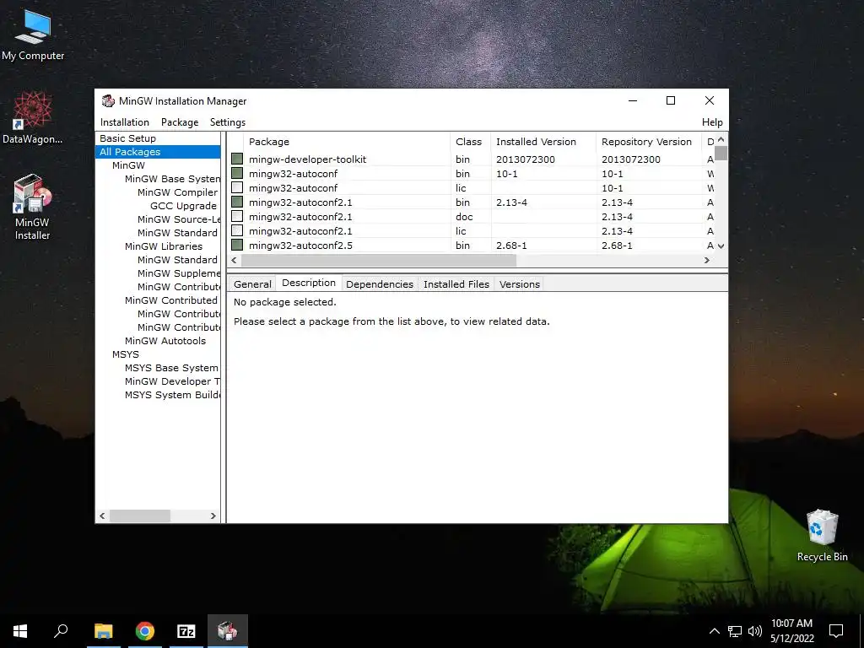The height and width of the screenshot is (648, 864).
Task: Select MSYS Base System category
Action: [171, 368]
